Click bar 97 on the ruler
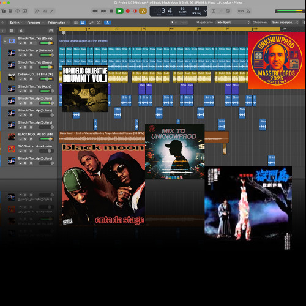306x306 pixels. [x=227, y=29]
